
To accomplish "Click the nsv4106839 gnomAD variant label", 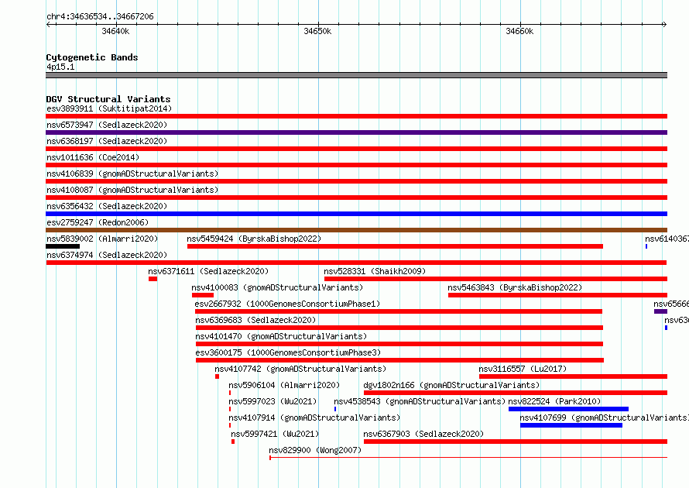I will click(x=132, y=174).
